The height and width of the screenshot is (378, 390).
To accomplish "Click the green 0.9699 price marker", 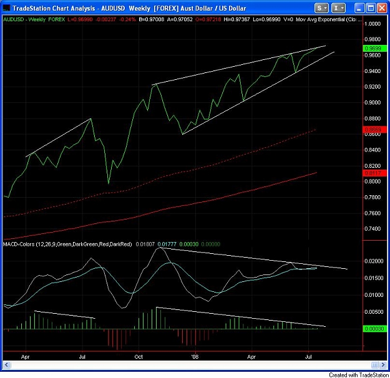I will coord(375,48).
